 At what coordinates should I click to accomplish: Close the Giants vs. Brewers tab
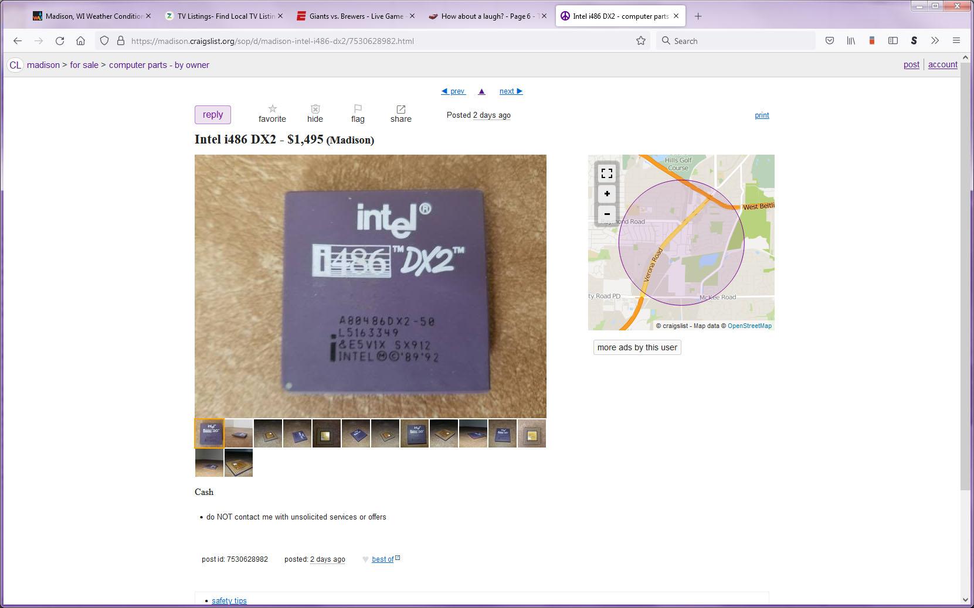(412, 16)
